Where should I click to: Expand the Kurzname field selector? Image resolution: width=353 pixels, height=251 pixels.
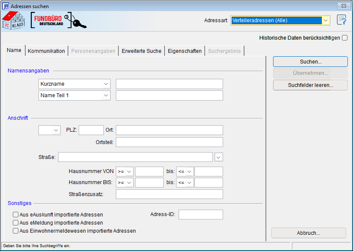point(106,84)
